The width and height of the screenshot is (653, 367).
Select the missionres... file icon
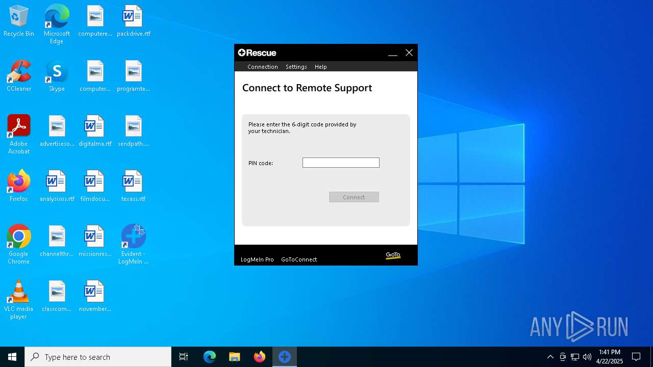click(x=95, y=241)
